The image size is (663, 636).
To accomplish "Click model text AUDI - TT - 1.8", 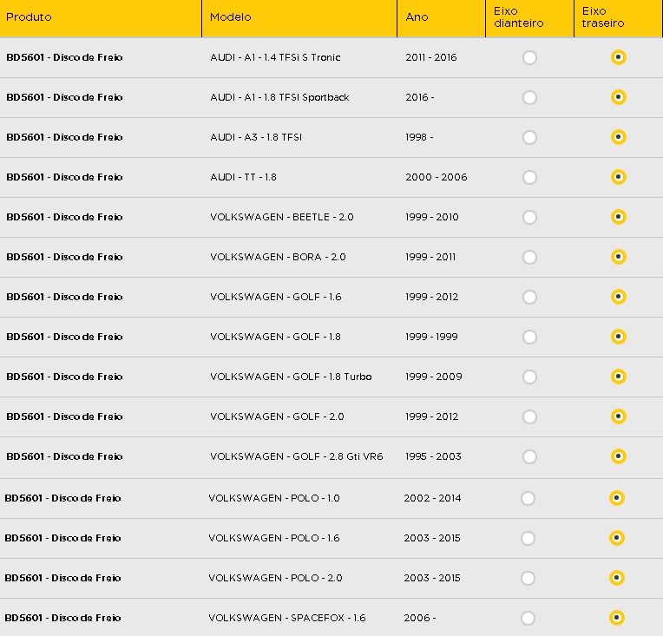I will 243,177.
